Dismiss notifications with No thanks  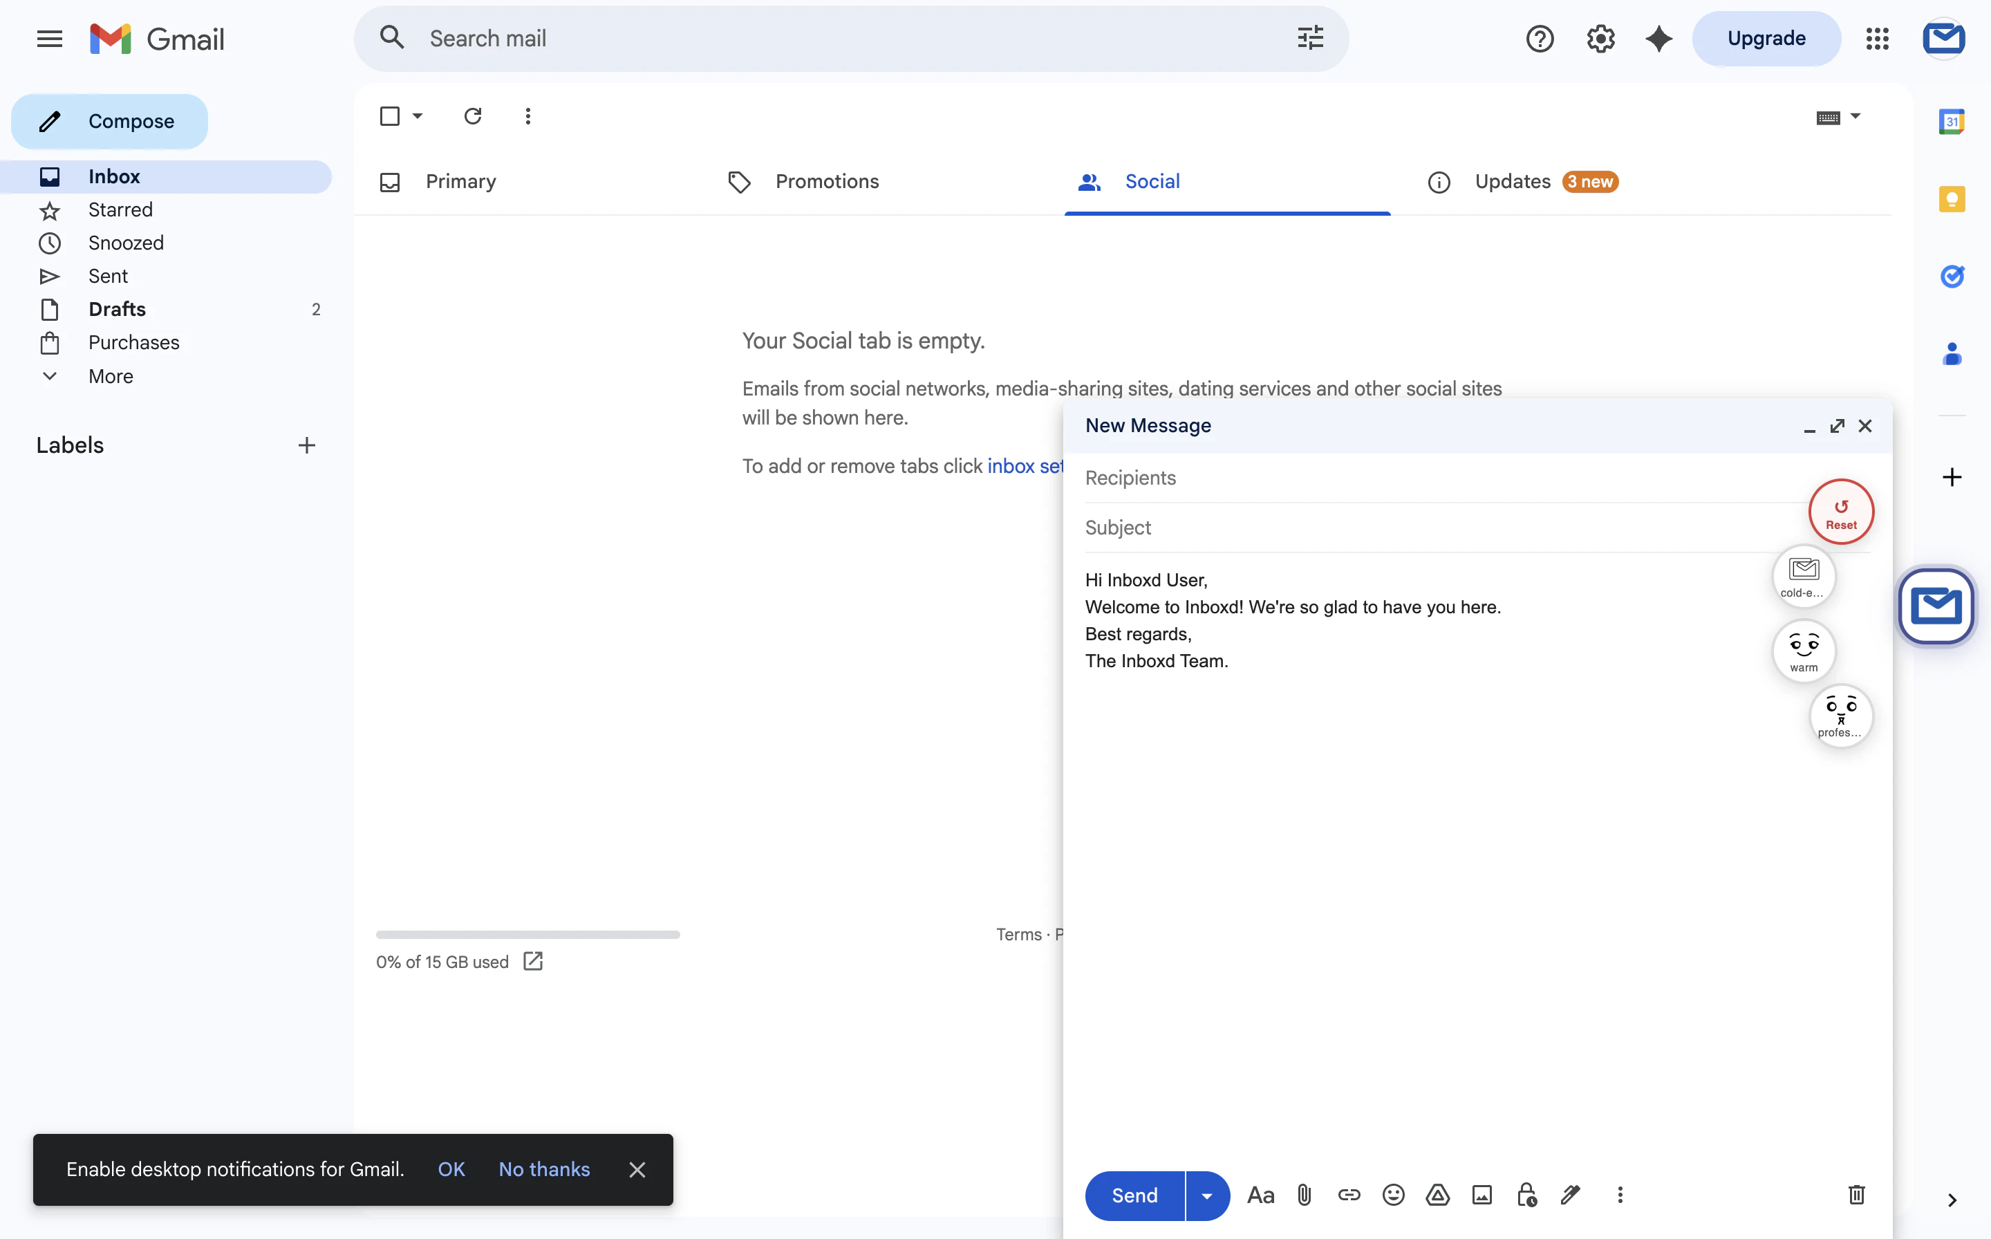[x=544, y=1169]
